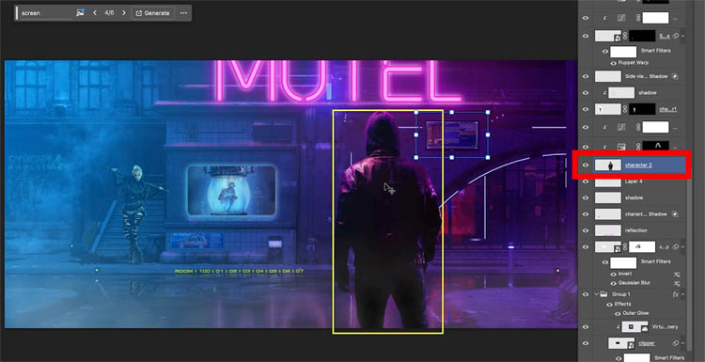Image resolution: width=705 pixels, height=362 pixels.
Task: Click smart filter icon on c...y layer
Action: 675,246
